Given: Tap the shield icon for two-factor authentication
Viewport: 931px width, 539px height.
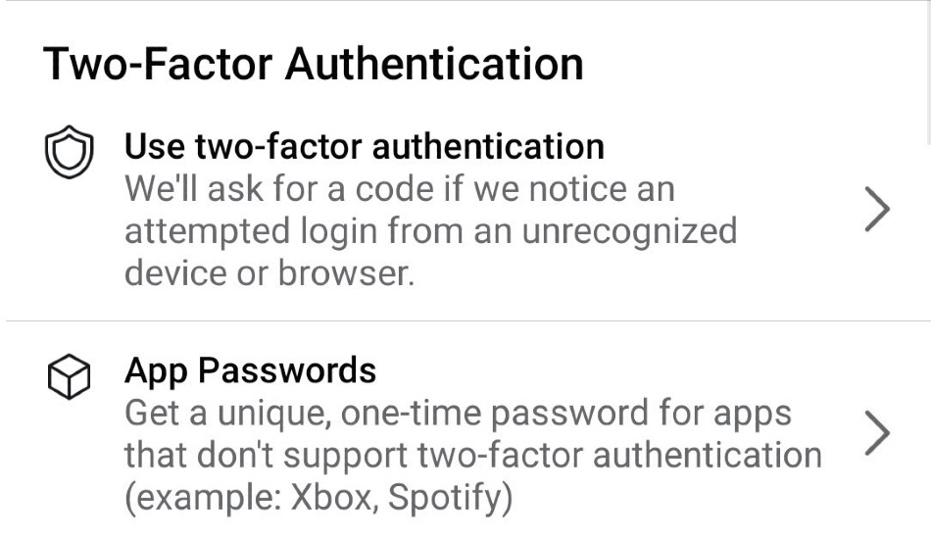Looking at the screenshot, I should coord(69,152).
